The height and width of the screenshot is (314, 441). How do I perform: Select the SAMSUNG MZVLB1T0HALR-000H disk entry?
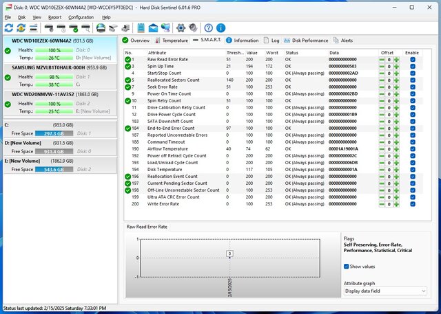[60, 76]
